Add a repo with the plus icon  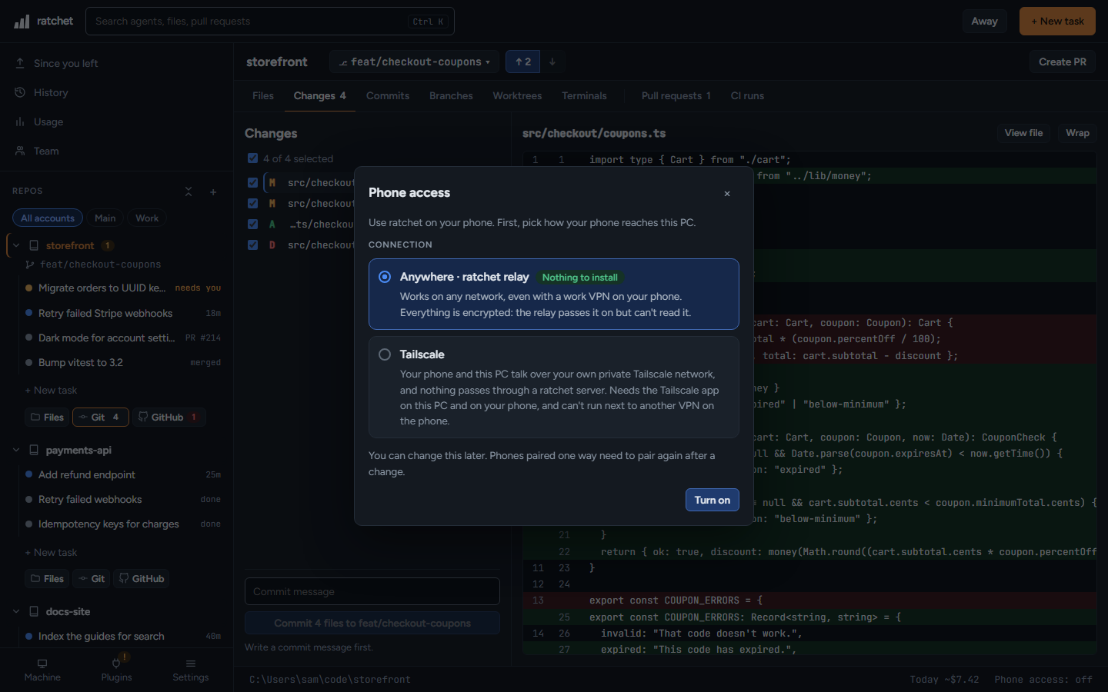click(x=213, y=191)
